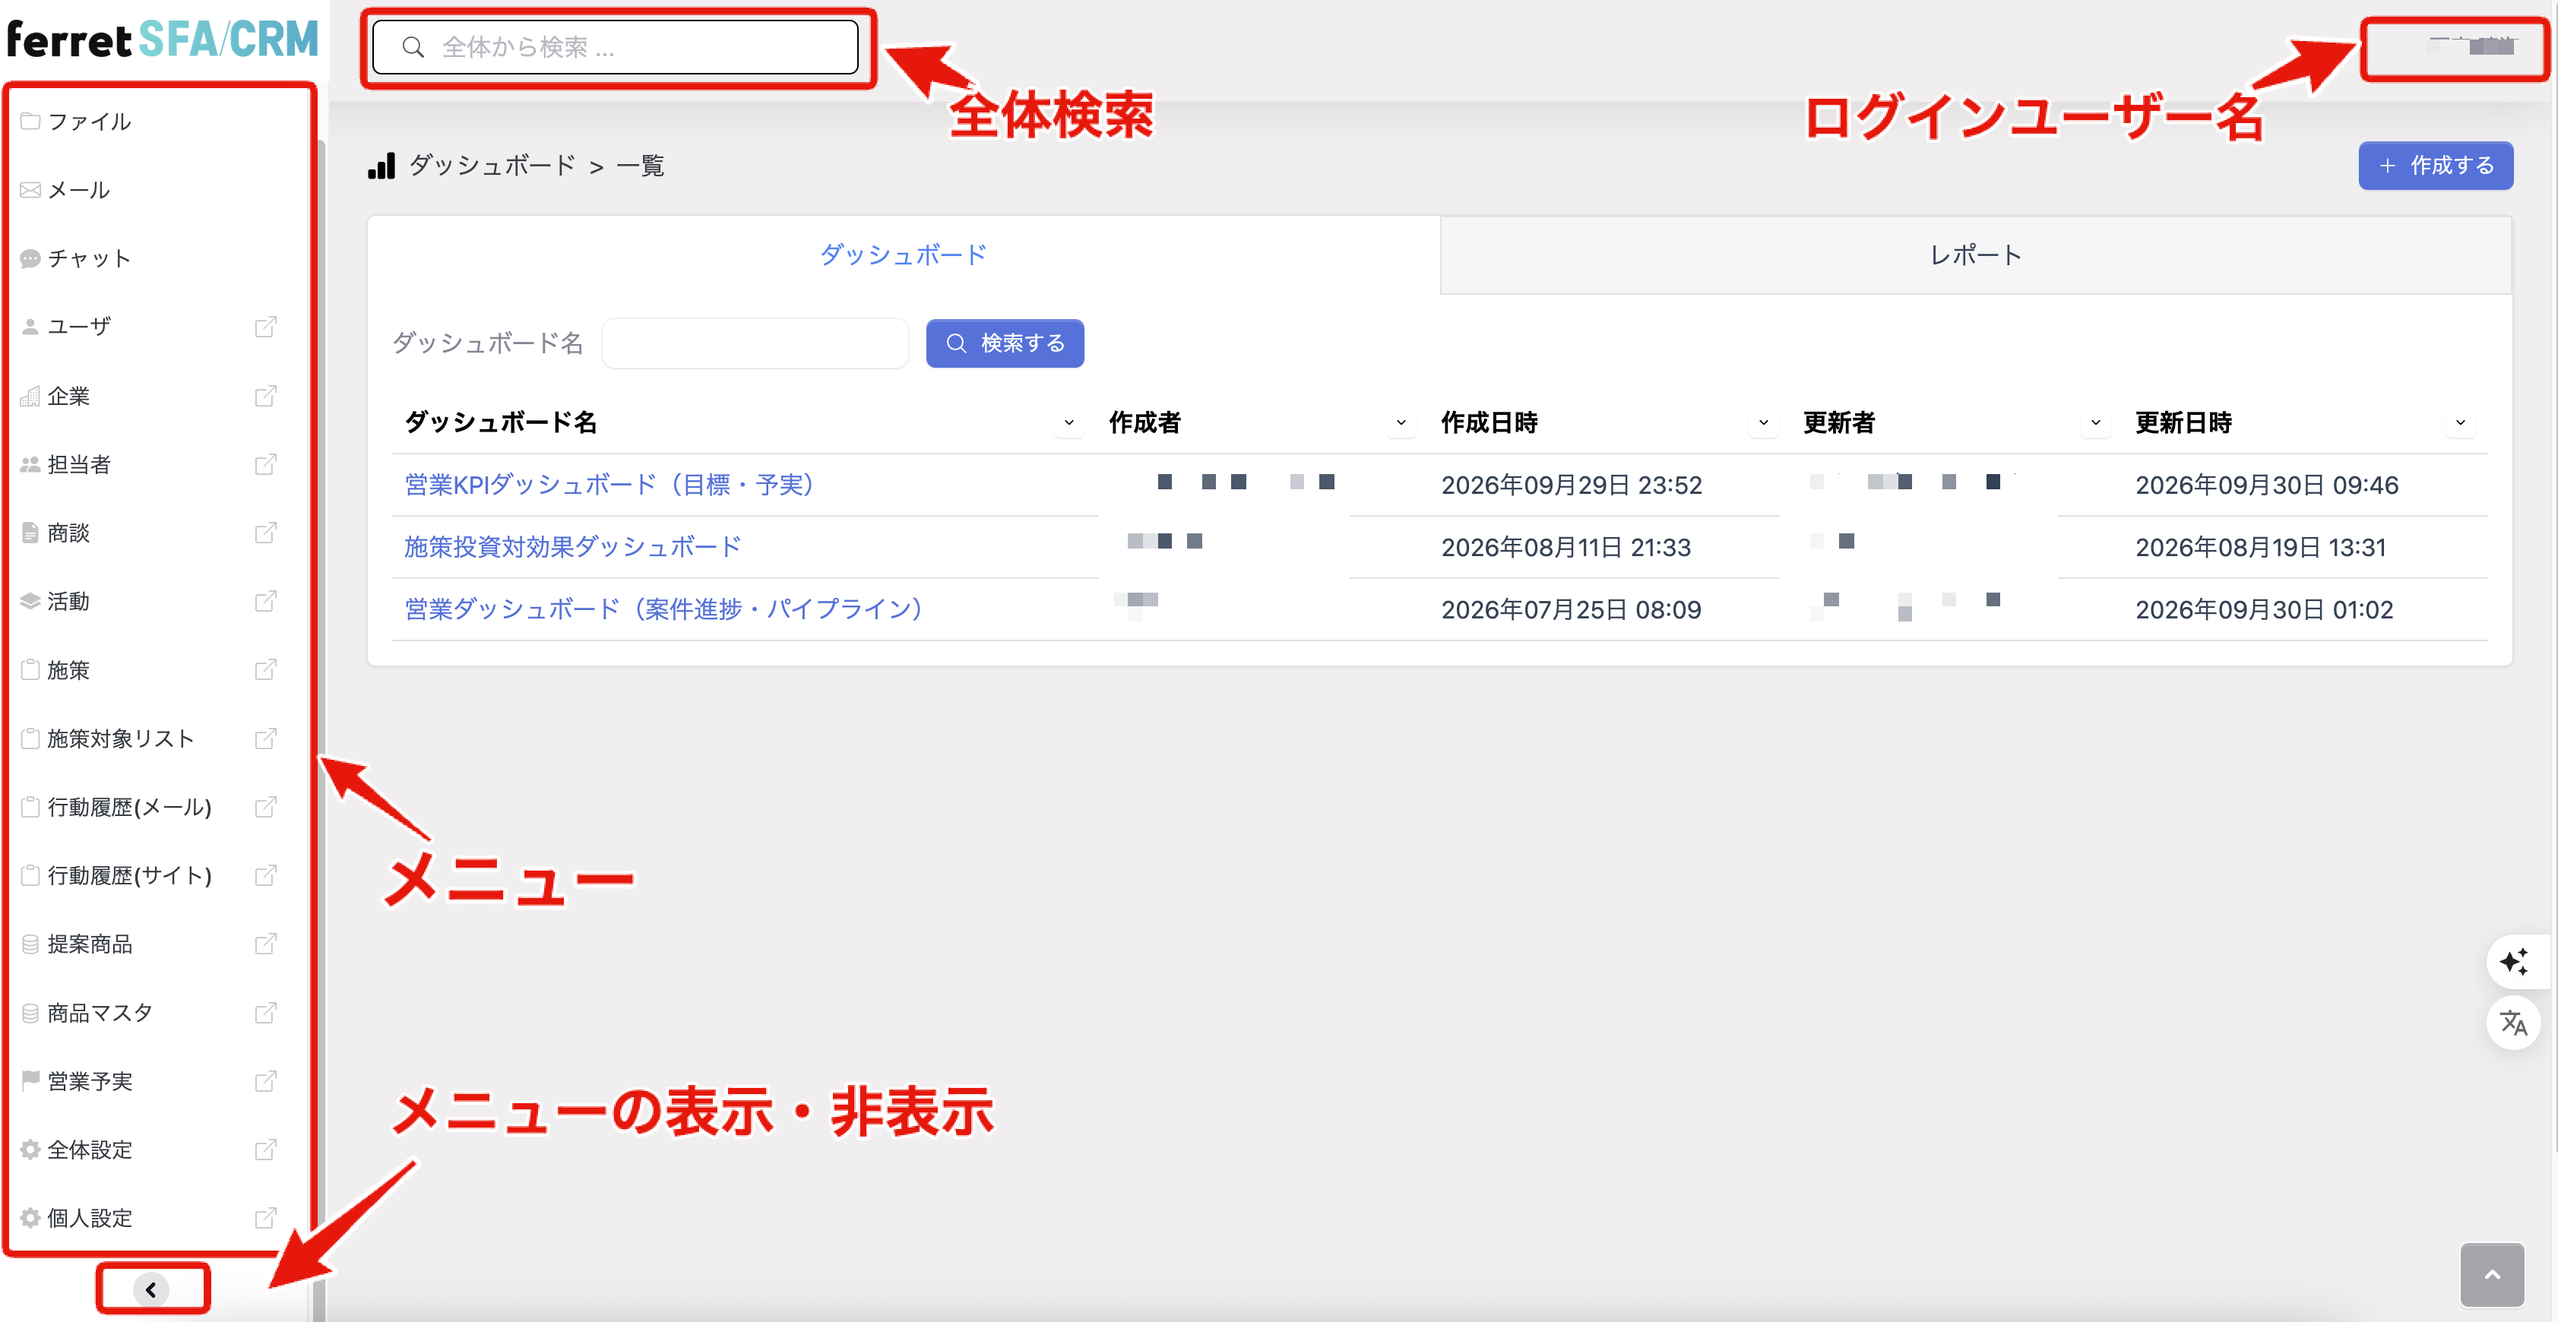
Task: Expand the 作成者 column dropdown
Action: (1400, 422)
